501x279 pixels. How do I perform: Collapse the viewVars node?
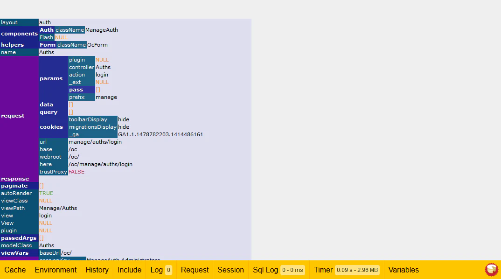tap(19, 253)
